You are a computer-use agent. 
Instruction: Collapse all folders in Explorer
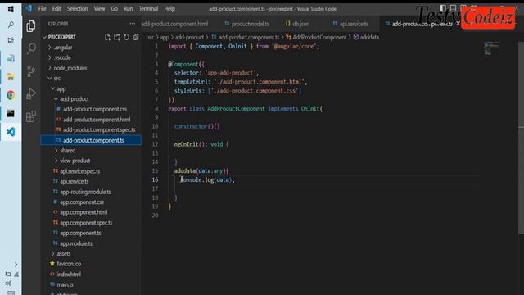(136, 37)
